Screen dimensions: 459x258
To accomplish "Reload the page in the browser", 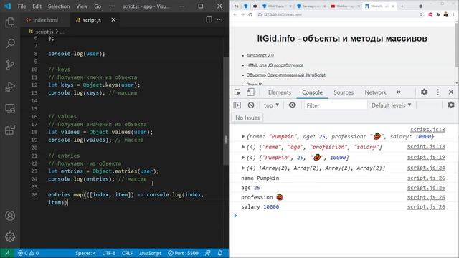I will tap(250, 14).
